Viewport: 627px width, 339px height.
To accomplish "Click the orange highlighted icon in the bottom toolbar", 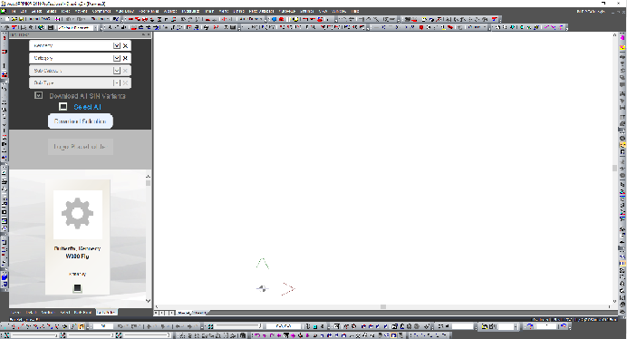I will point(82,326).
